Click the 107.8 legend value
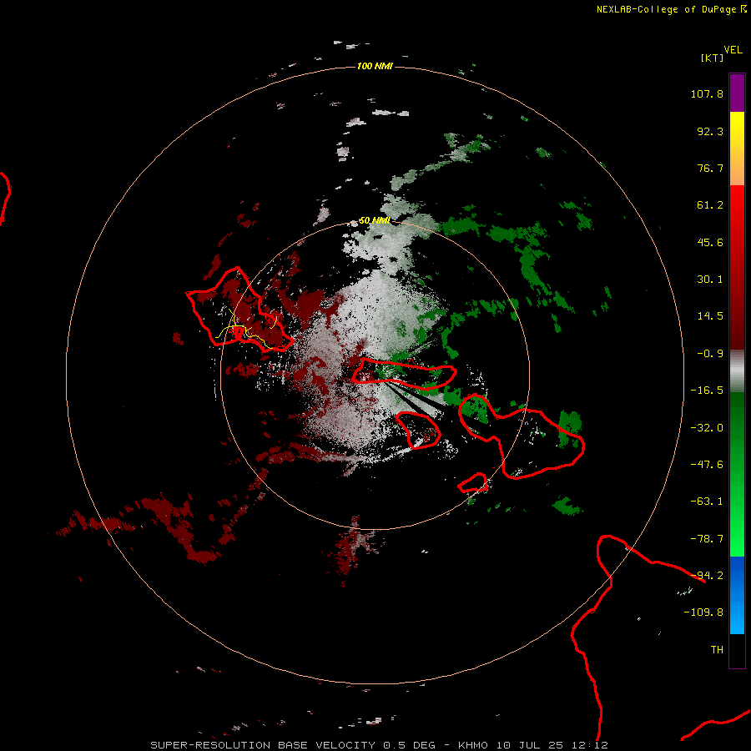 click(707, 93)
